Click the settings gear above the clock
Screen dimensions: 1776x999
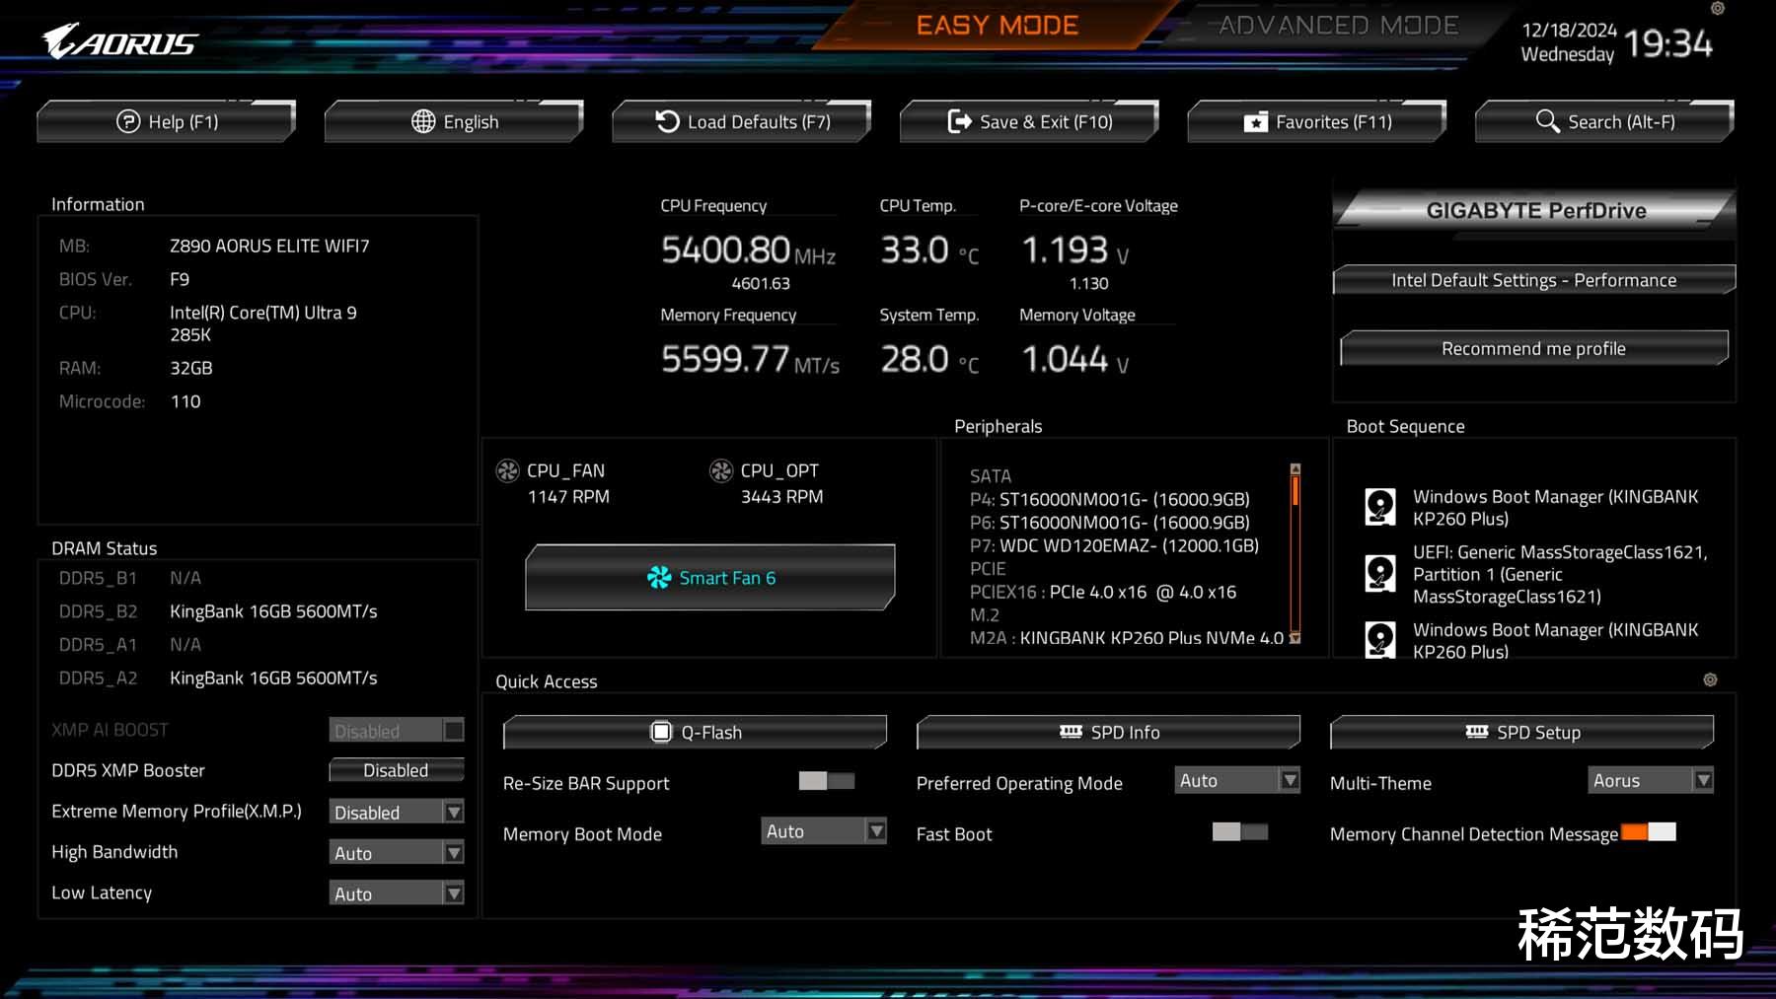[1718, 8]
